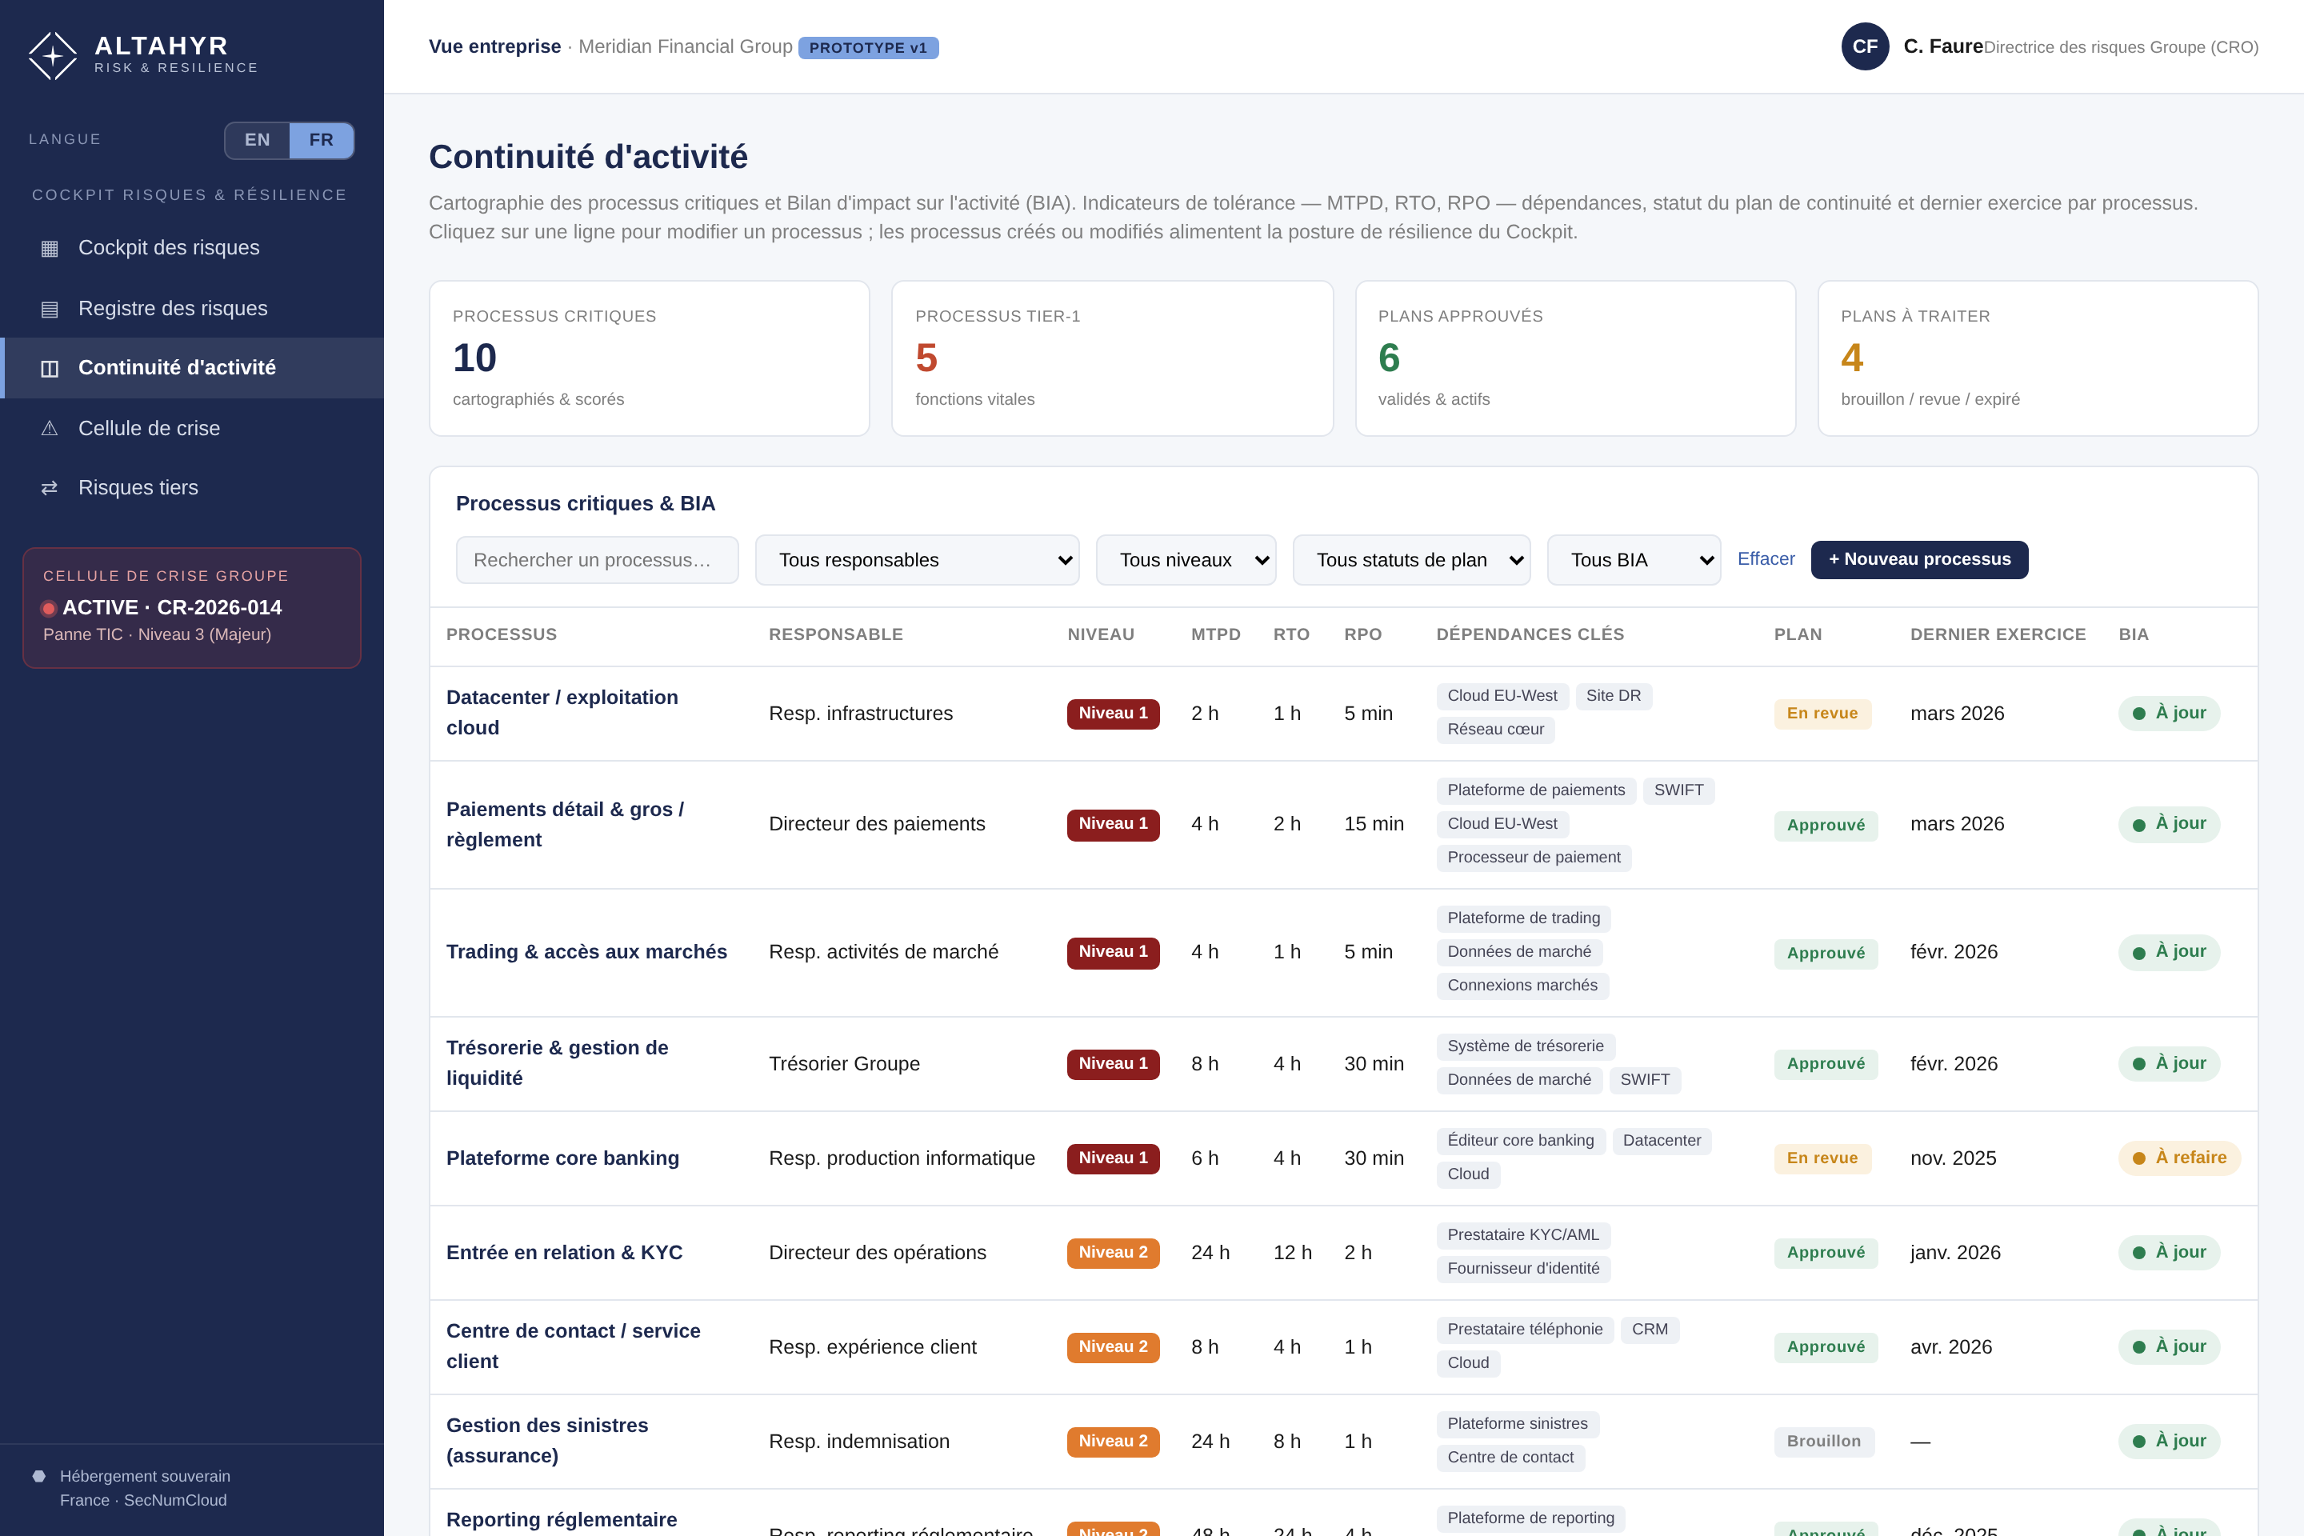Viewport: 2304px width, 1536px height.
Task: Select Continuité d'activité menu item
Action: [192, 368]
